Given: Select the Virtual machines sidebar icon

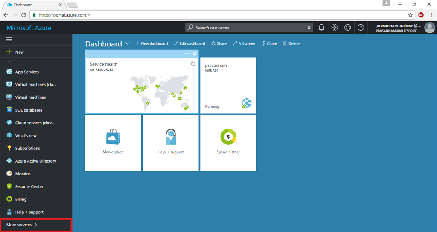Looking at the screenshot, I should point(9,97).
